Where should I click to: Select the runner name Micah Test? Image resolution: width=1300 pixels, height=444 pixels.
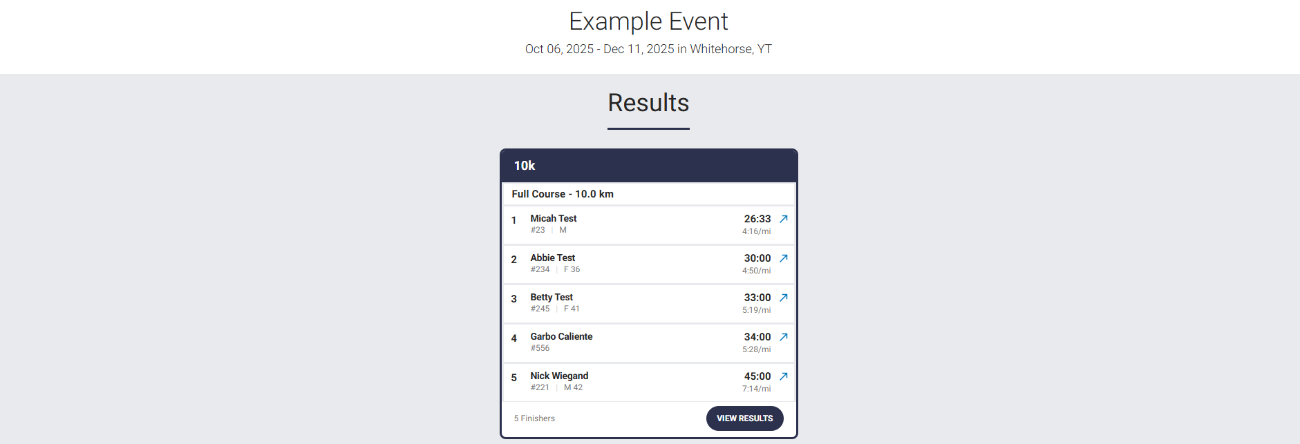pos(553,218)
